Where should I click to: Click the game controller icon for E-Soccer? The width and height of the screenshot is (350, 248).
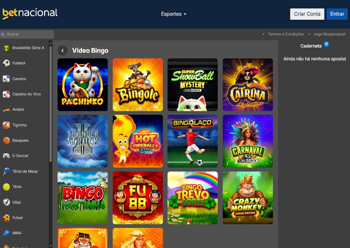pos(6,156)
